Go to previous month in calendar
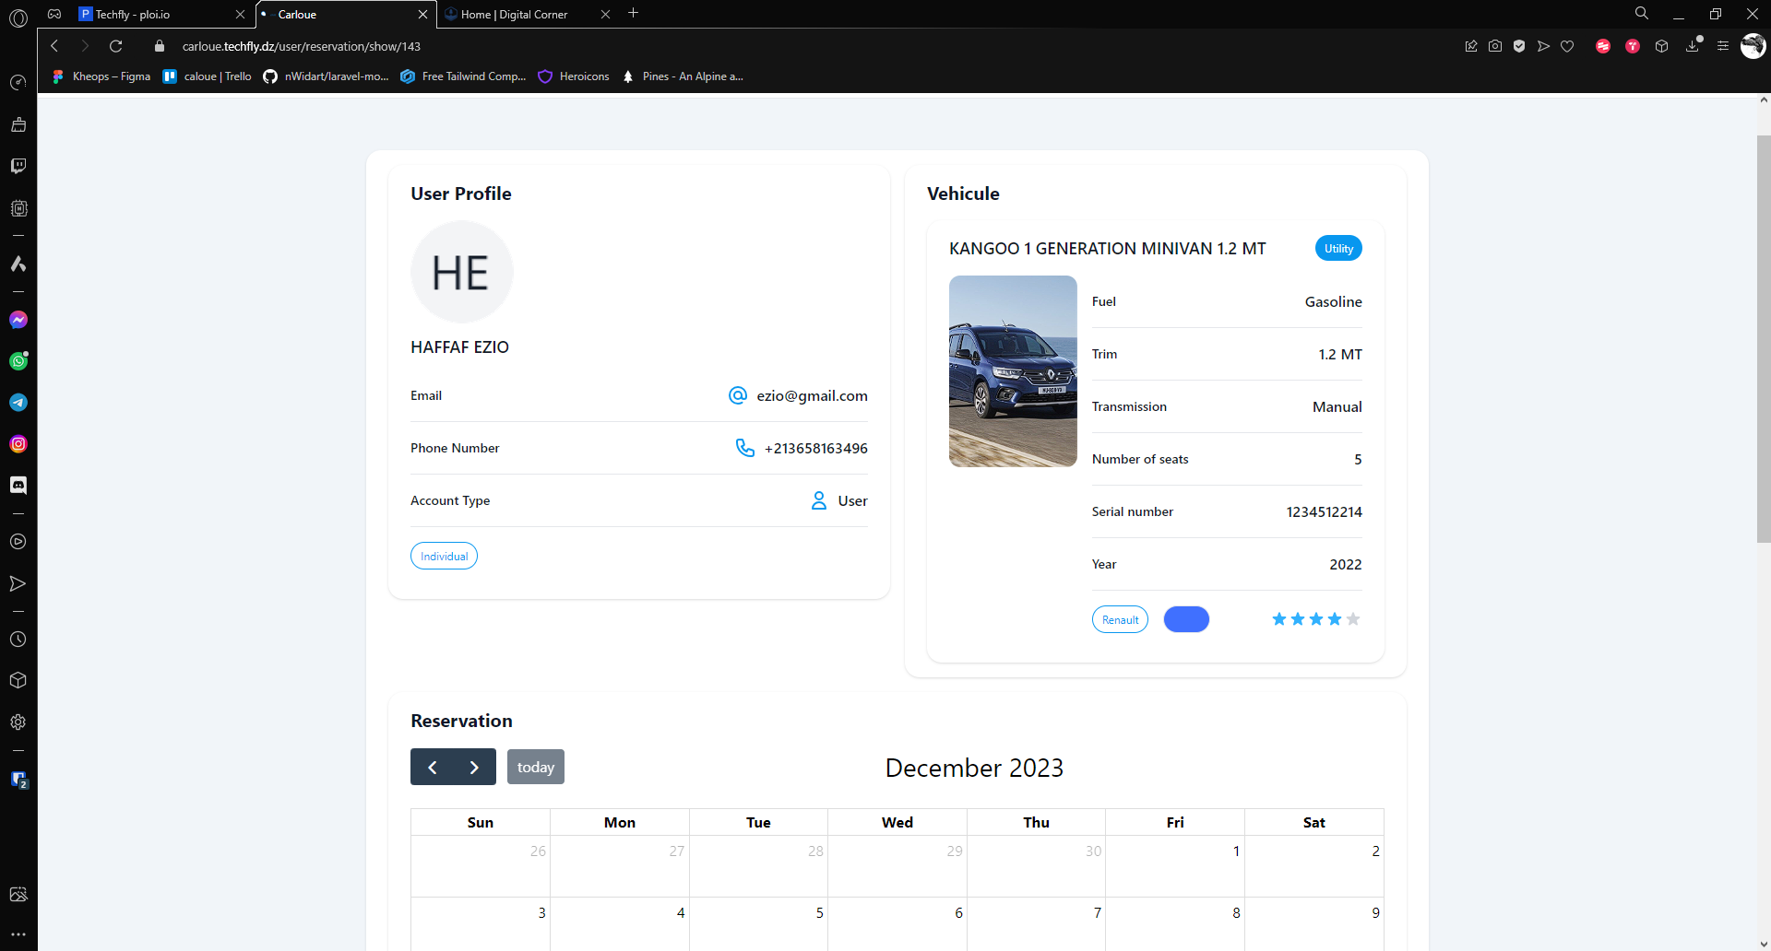This screenshot has width=1771, height=951. point(432,768)
